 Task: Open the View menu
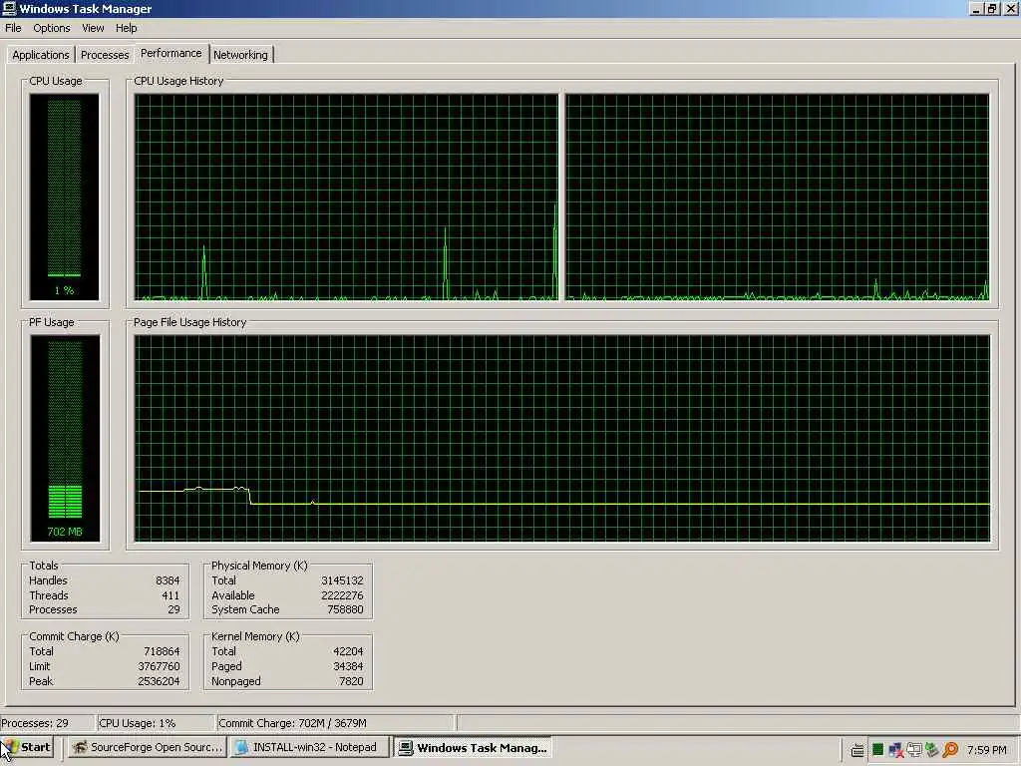[x=93, y=28]
